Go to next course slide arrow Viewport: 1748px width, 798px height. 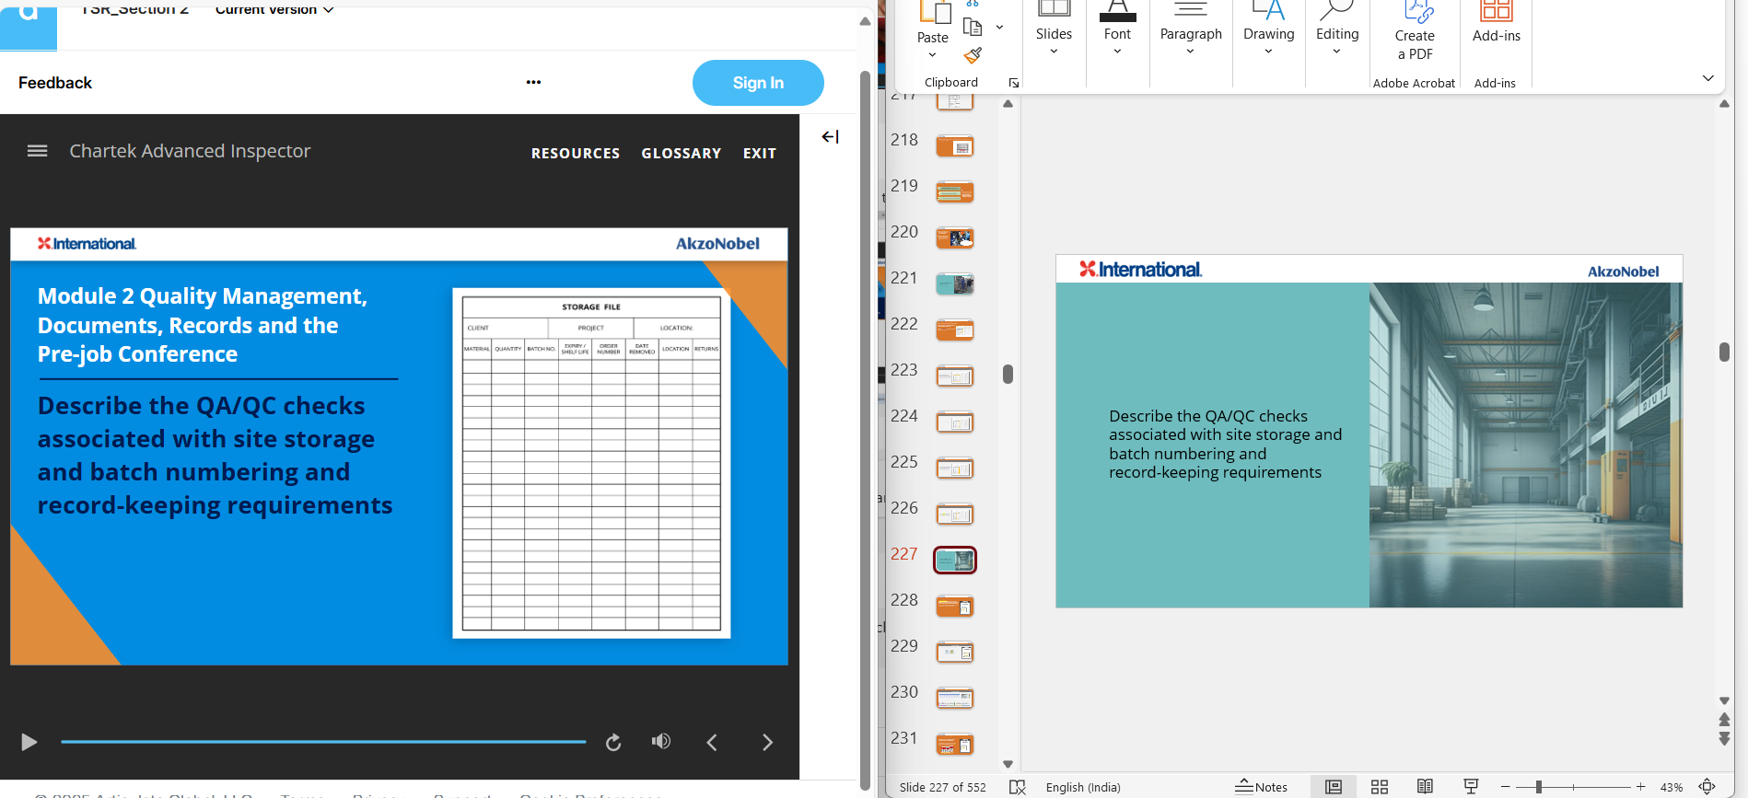click(x=767, y=742)
